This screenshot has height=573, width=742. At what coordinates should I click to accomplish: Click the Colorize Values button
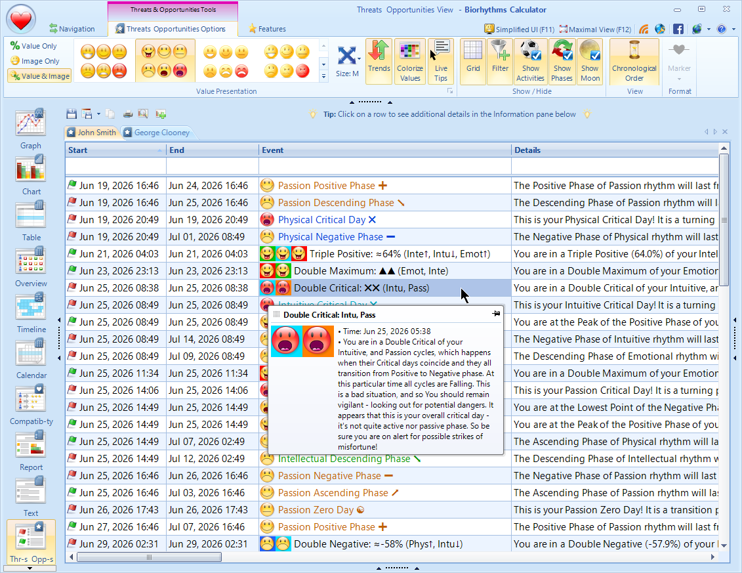(x=409, y=61)
